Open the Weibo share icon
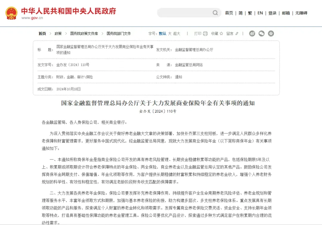 tap(252, 34)
